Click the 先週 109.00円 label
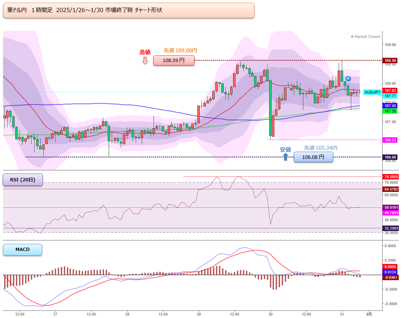The height and width of the screenshot is (318, 401). pyautogui.click(x=180, y=50)
